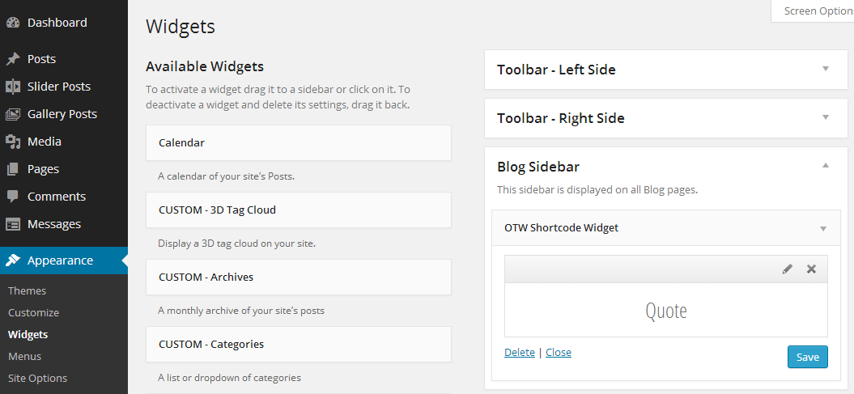Viewport: 854px width, 394px height.
Task: Expand the Toolbar - Right Side panel
Action: [826, 117]
